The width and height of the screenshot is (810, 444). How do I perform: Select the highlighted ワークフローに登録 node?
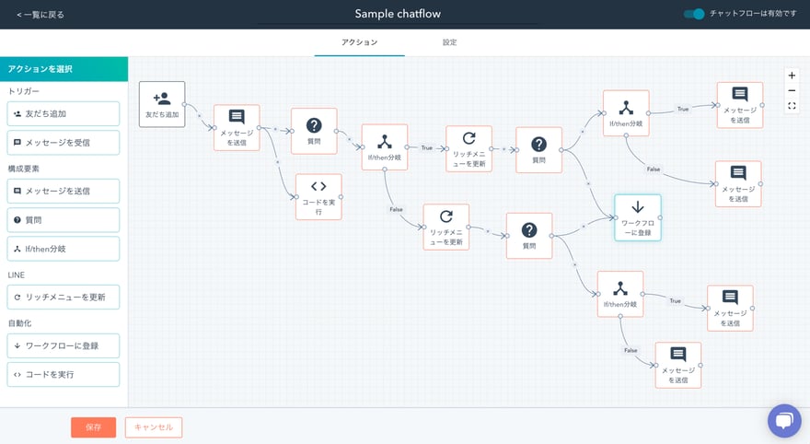638,217
